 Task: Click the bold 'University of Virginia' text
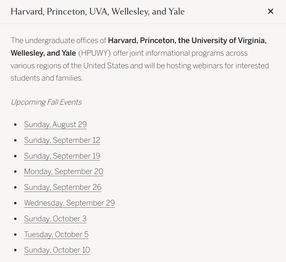(x=229, y=40)
